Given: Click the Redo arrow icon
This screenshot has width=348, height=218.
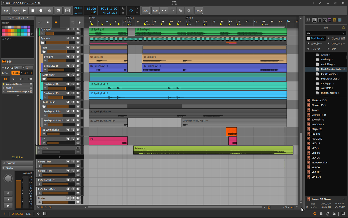Looking at the screenshot, I should (172, 10).
